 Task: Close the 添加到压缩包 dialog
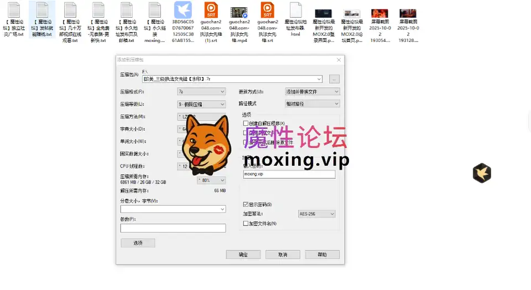[339, 60]
